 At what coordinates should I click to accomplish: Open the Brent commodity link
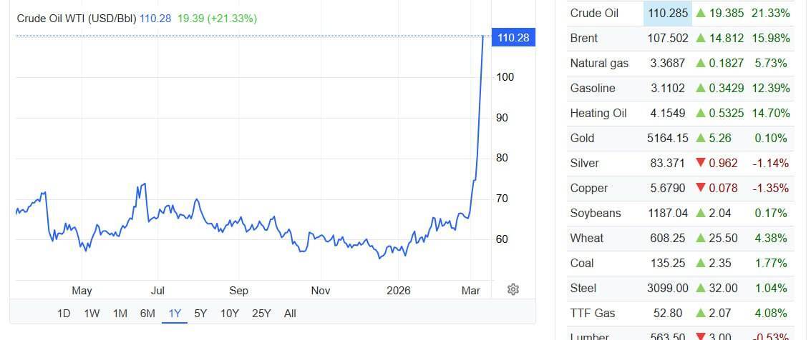pyautogui.click(x=583, y=39)
